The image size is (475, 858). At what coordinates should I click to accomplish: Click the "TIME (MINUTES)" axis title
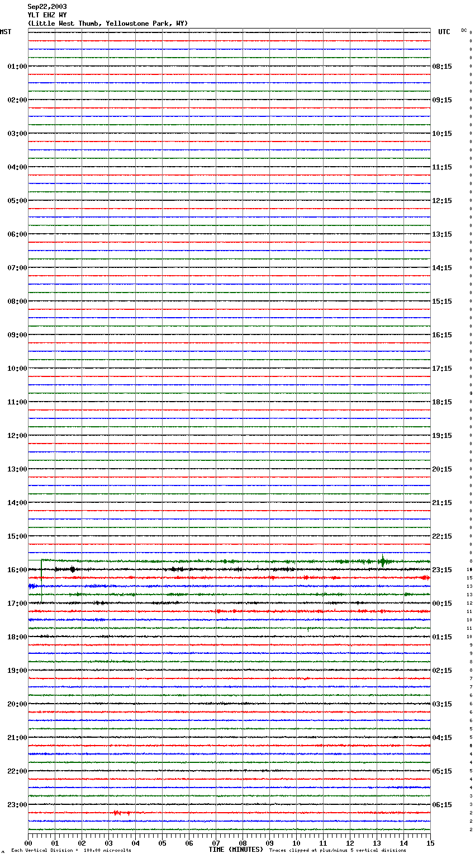click(236, 850)
